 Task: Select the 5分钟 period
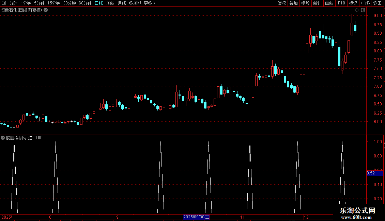pos(39,3)
